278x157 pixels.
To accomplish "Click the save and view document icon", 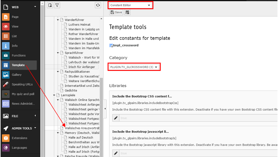I will (127, 12).
